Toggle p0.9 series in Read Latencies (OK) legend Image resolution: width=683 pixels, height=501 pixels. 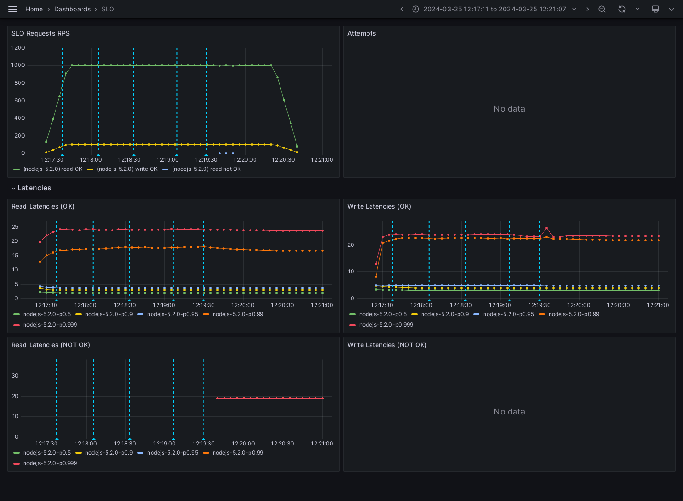click(109, 314)
